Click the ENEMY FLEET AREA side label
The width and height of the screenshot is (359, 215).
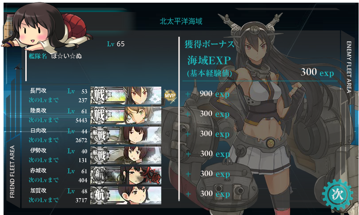pyautogui.click(x=349, y=67)
